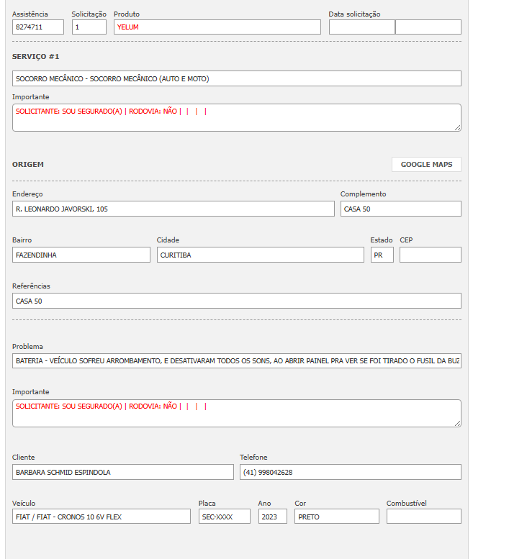Click the first Importante text area
The height and width of the screenshot is (559, 527).
pos(236,118)
